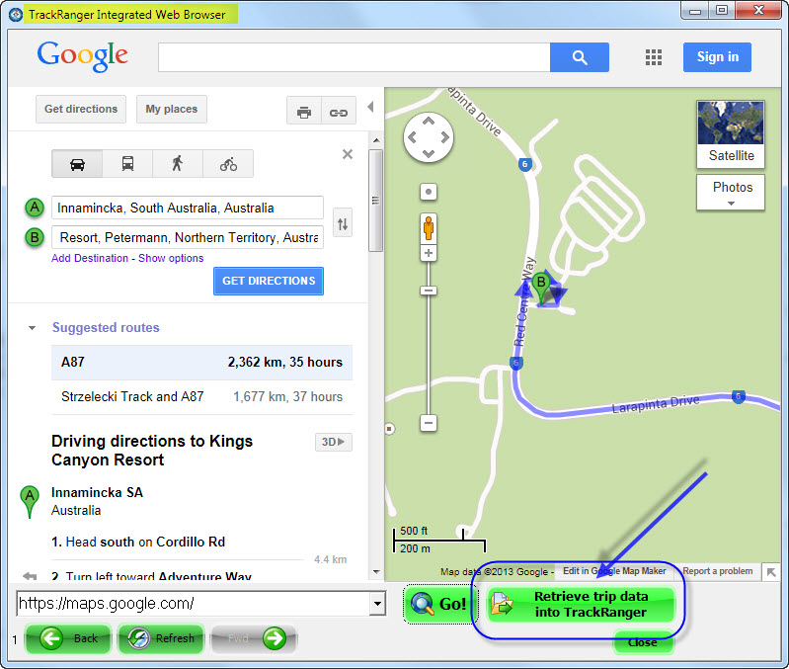Click Report a problem link

point(718,571)
